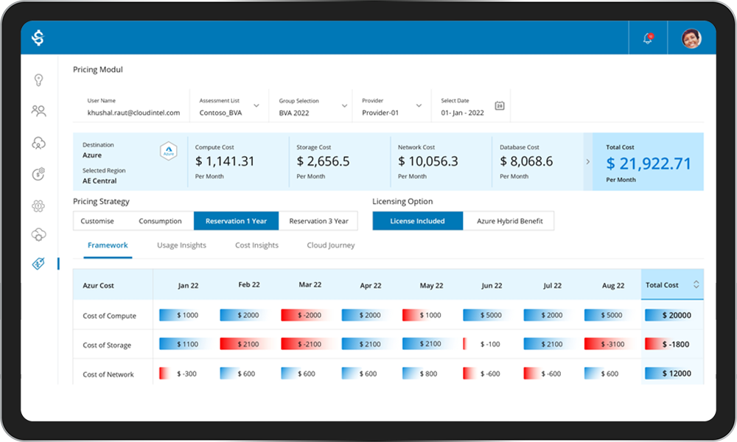
Task: Switch to Cloud Journey tab
Action: 331,245
